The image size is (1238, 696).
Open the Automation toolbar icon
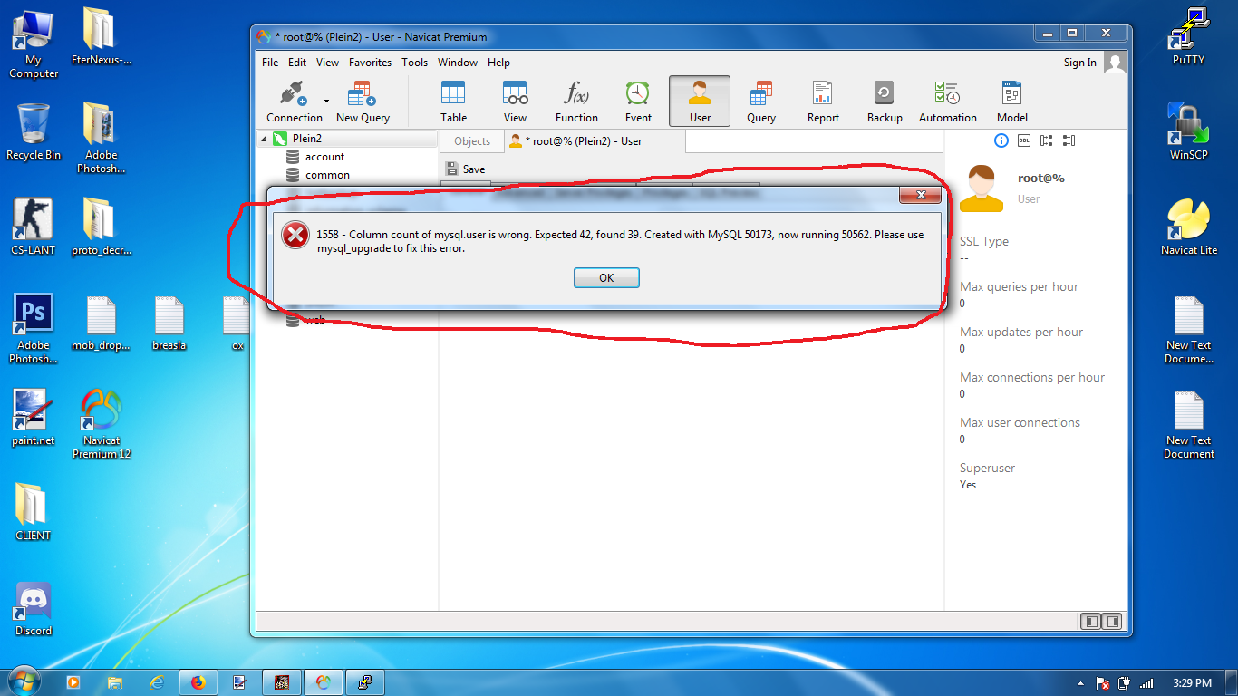click(948, 101)
